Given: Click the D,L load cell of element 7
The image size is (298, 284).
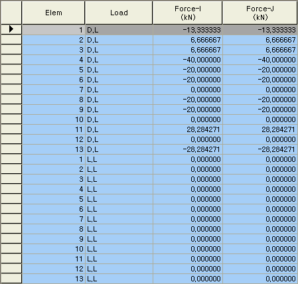Looking at the screenshot, I should pos(119,90).
